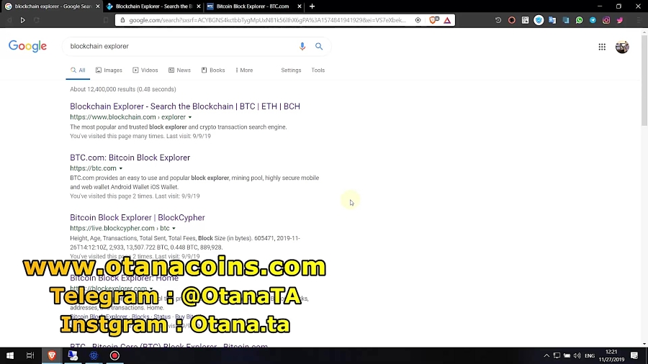The image size is (648, 364).
Task: Open the More search filters menu
Action: tap(244, 70)
